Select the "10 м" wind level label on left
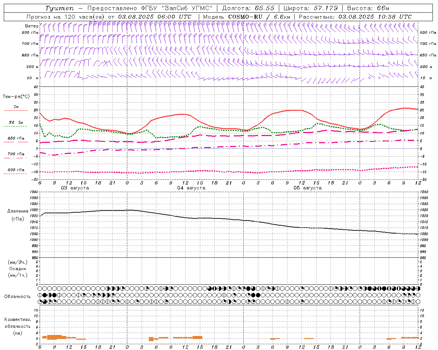Screen dimensions: 438x350 (x=33, y=78)
